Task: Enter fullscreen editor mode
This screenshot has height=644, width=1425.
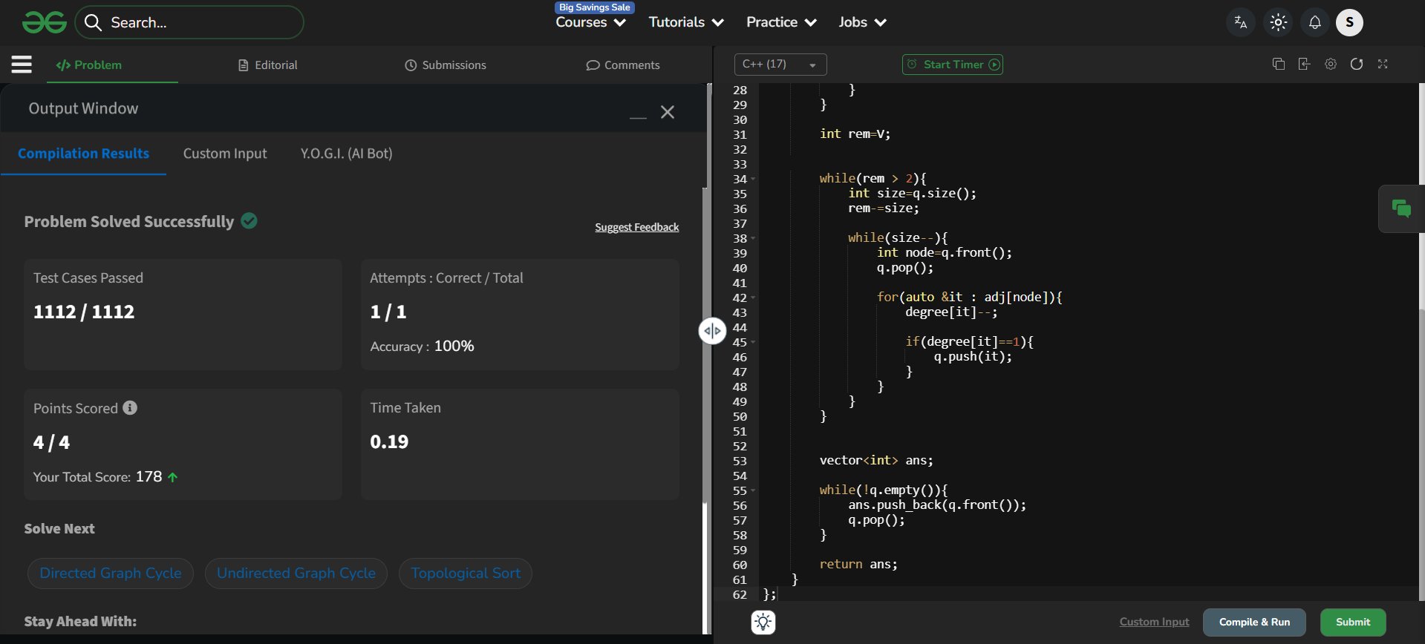Action: tap(1382, 64)
